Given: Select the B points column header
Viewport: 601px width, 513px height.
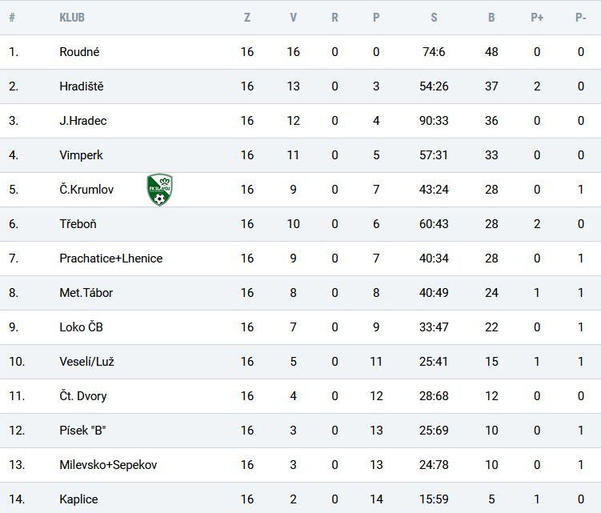Looking at the screenshot, I should pyautogui.click(x=491, y=18).
